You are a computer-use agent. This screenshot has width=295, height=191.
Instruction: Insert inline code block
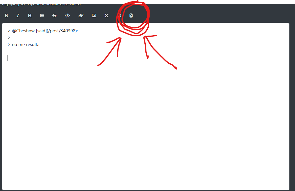coord(67,16)
